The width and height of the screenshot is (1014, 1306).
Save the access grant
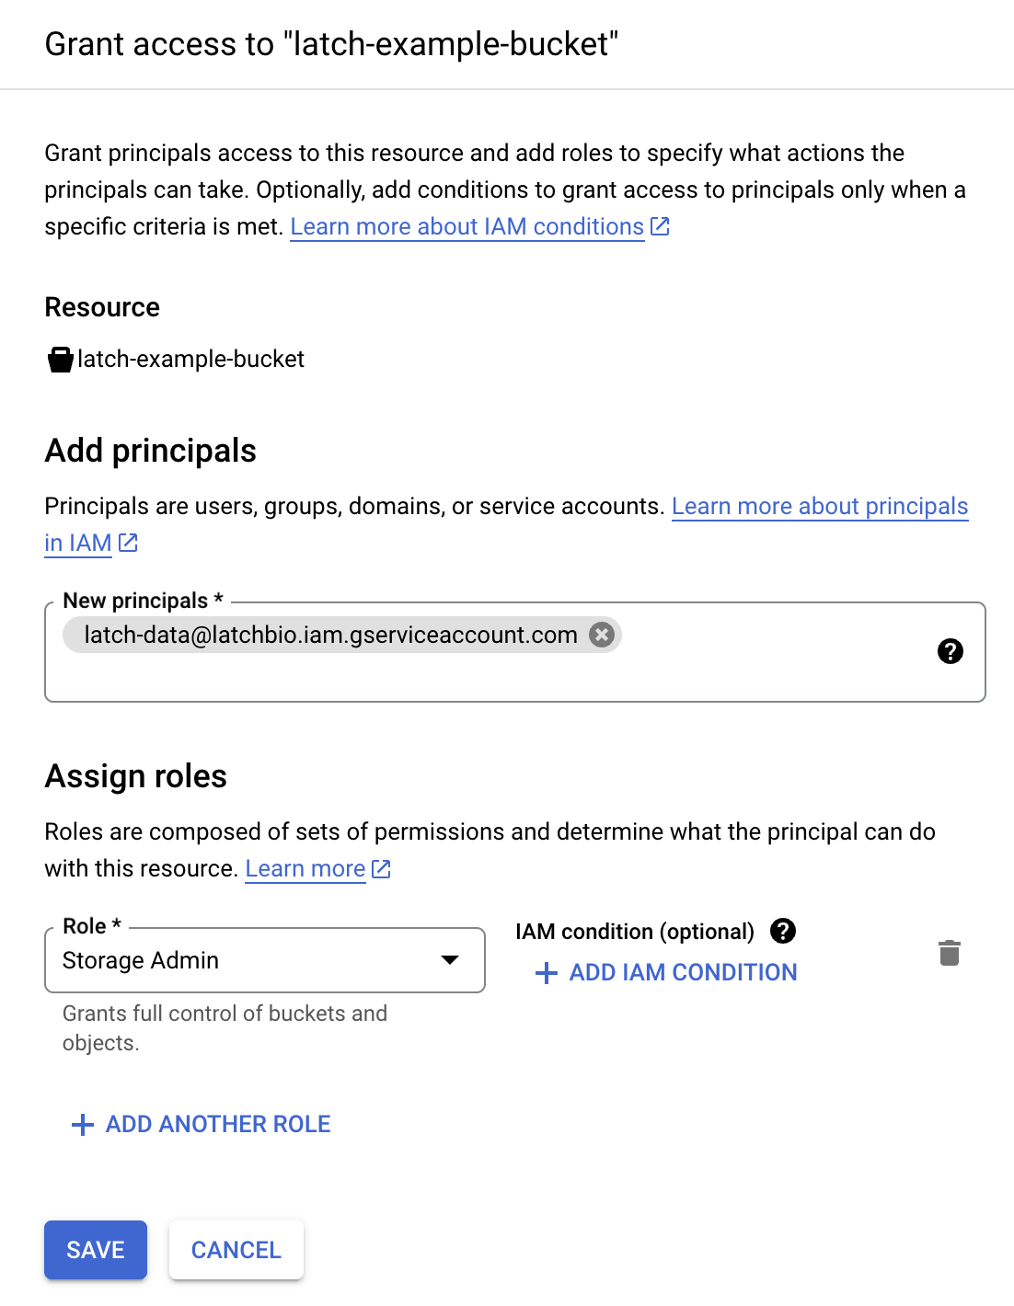pyautogui.click(x=96, y=1250)
